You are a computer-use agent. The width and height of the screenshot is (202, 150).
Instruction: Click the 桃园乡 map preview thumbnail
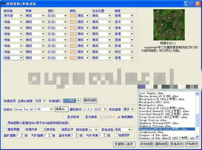click(x=169, y=25)
